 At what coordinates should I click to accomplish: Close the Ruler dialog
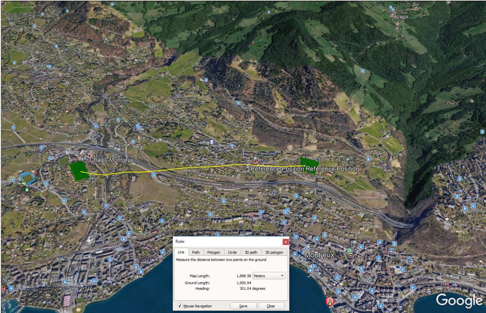pos(286,242)
